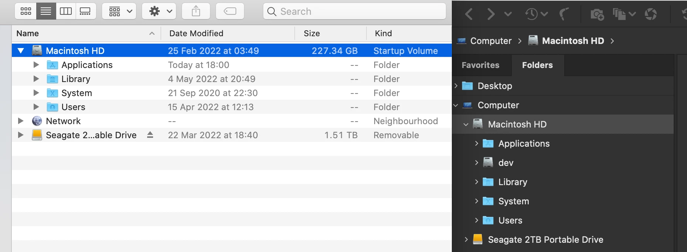This screenshot has width=687, height=252.
Task: Switch to Folders tab in Bridge
Action: click(x=537, y=65)
